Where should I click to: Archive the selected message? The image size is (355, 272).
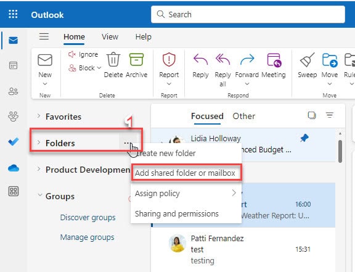click(x=136, y=66)
